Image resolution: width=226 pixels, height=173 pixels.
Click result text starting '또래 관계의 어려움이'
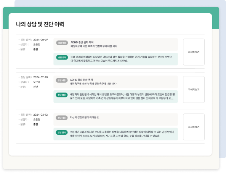pyautogui.click(x=121, y=59)
